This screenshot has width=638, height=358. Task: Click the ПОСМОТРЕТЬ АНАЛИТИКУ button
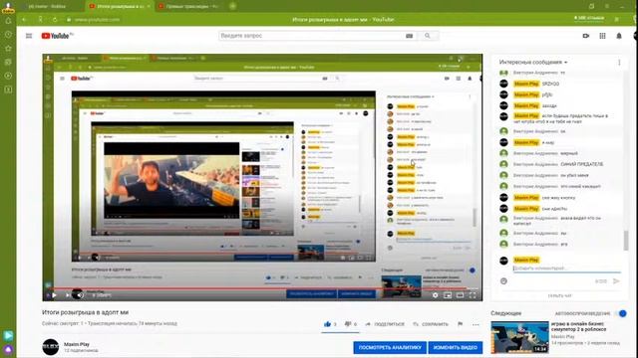[390, 347]
